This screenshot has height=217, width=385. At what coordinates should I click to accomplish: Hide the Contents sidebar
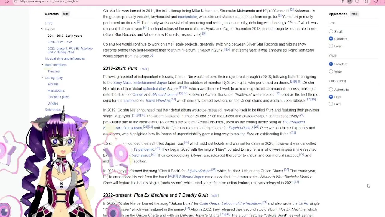click(x=66, y=14)
